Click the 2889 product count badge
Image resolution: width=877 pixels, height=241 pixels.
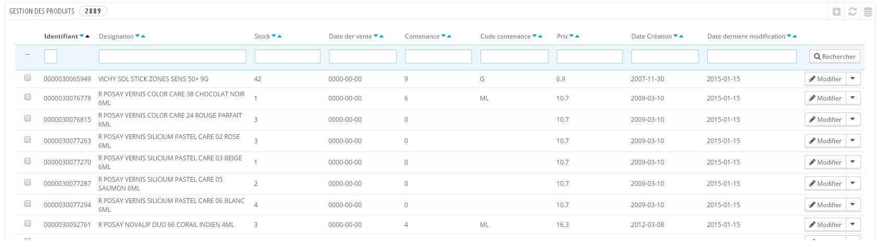[93, 11]
